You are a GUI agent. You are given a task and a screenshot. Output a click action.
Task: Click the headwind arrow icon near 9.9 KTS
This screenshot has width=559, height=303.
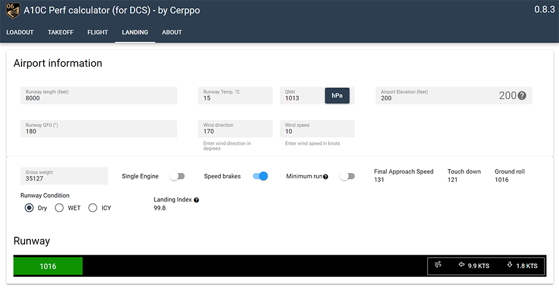click(x=462, y=265)
